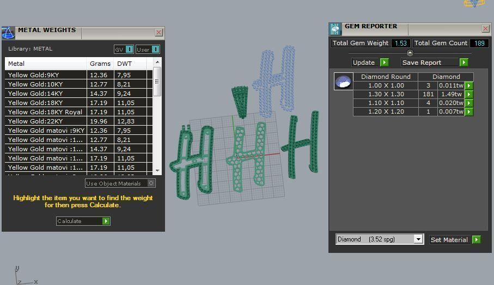Click the count 181 cell
494x285 pixels.
pos(428,94)
